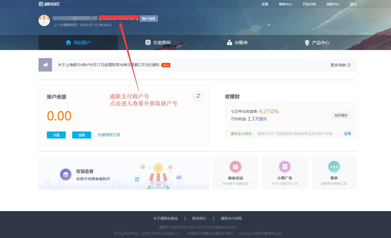Click the 收银财 heading

232,97
